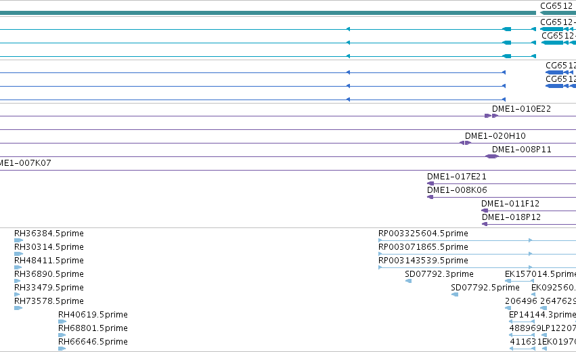576x352 pixels.
Task: Click the RH36384.5prime EST label
Action: (49, 234)
